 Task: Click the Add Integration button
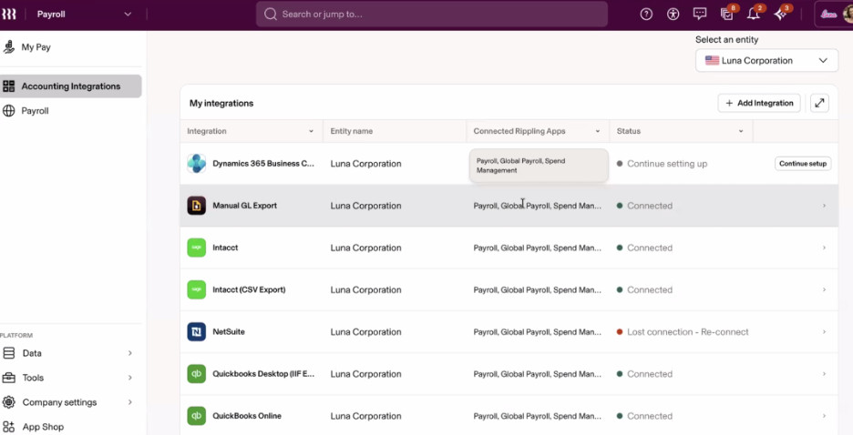coord(759,103)
